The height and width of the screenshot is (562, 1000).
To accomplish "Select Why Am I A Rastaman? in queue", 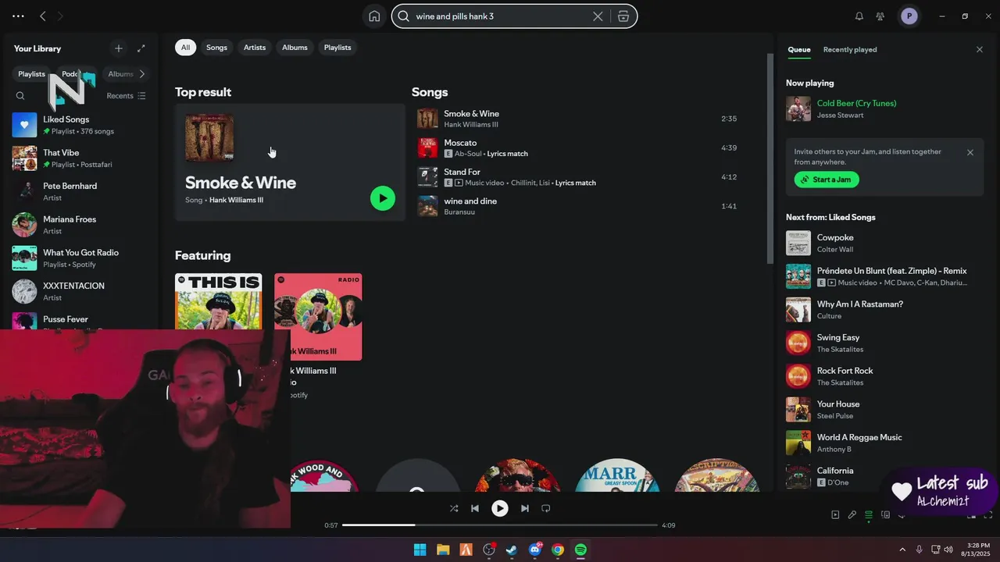I will coord(884,310).
